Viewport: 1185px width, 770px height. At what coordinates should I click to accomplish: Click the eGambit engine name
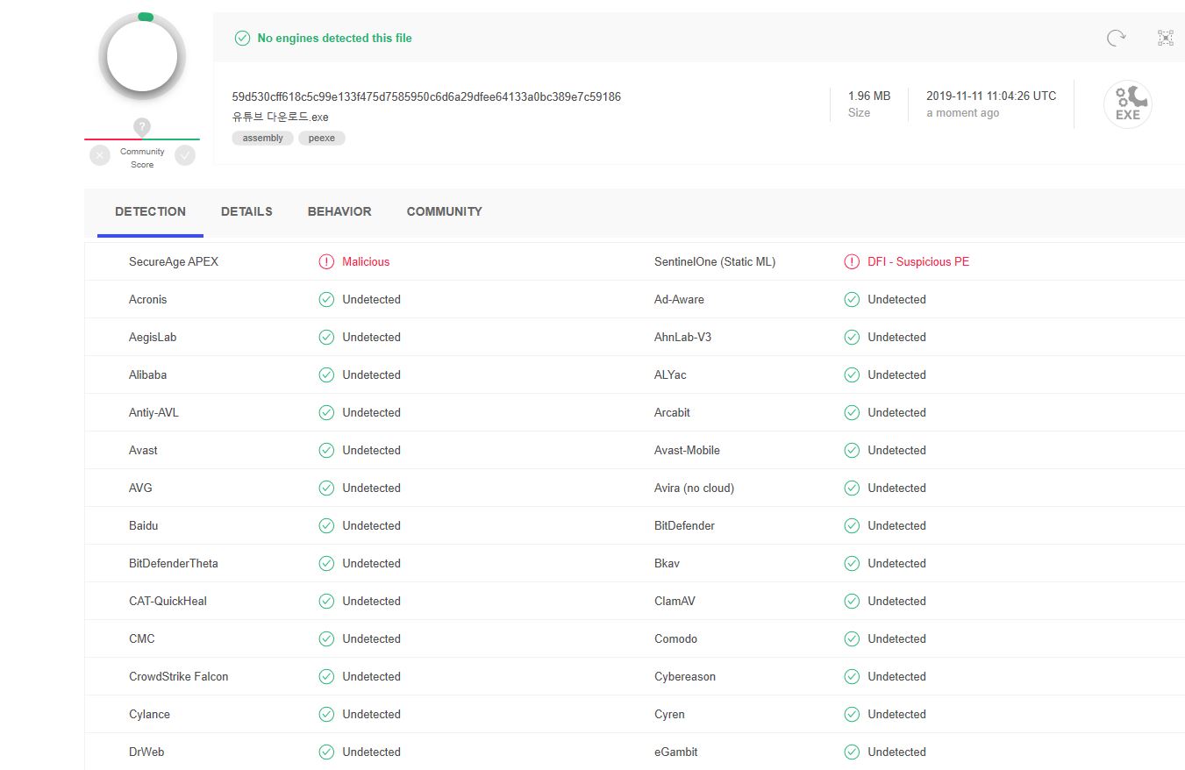[676, 752]
